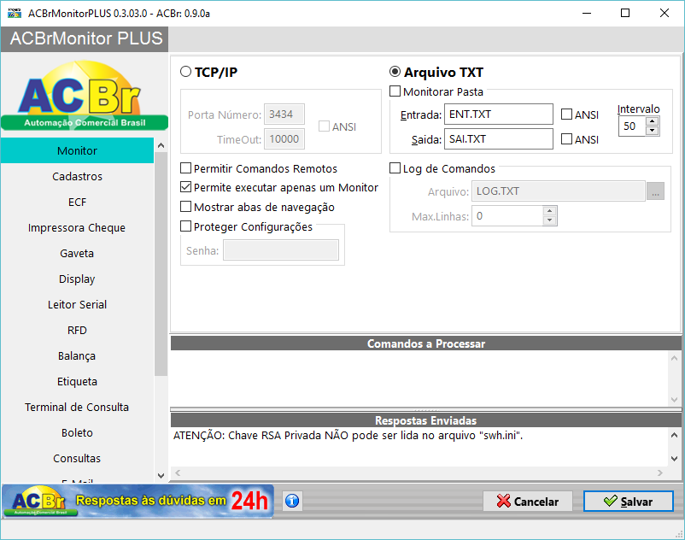
Task: Go to the Leitor Serial section
Action: (x=78, y=304)
